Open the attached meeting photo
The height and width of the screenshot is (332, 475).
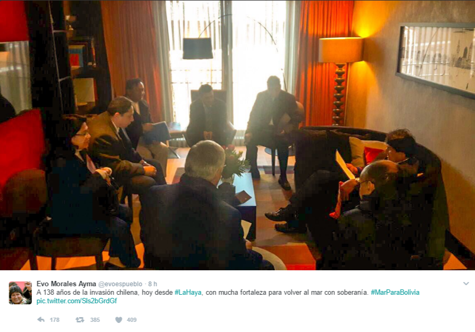pyautogui.click(x=237, y=135)
